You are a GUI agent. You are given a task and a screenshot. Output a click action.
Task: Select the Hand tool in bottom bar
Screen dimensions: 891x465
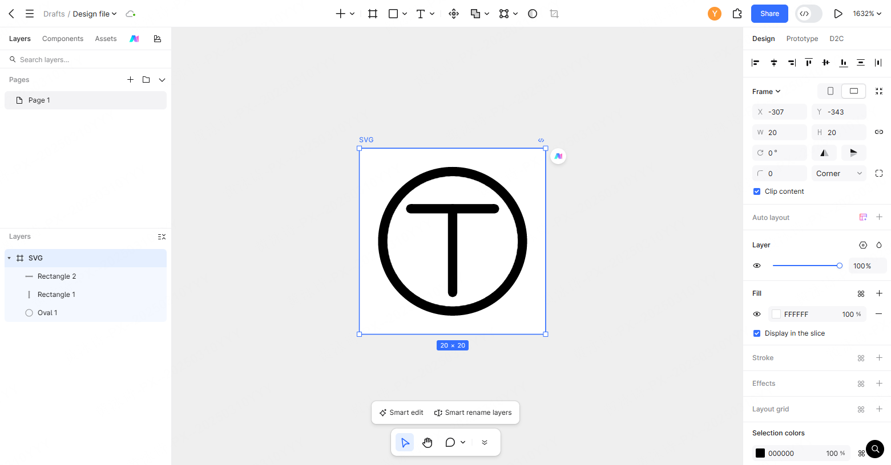[x=428, y=443]
